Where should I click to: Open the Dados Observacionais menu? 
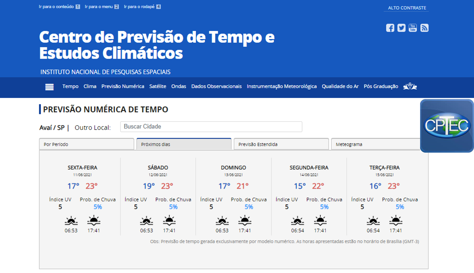216,87
